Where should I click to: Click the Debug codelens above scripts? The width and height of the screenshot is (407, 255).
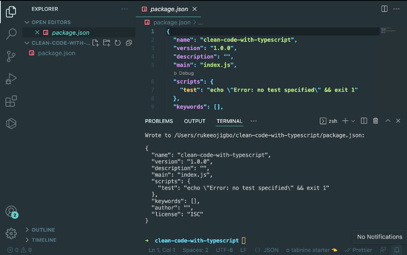point(184,73)
